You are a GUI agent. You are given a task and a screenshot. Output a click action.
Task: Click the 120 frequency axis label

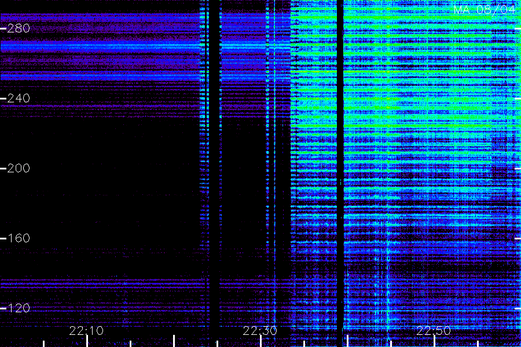[x=19, y=308]
